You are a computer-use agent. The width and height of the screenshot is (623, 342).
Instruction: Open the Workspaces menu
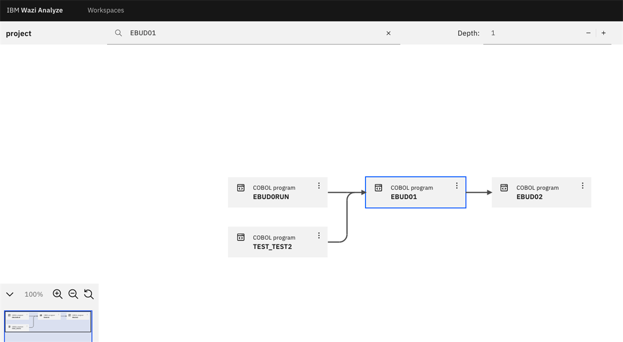click(105, 10)
